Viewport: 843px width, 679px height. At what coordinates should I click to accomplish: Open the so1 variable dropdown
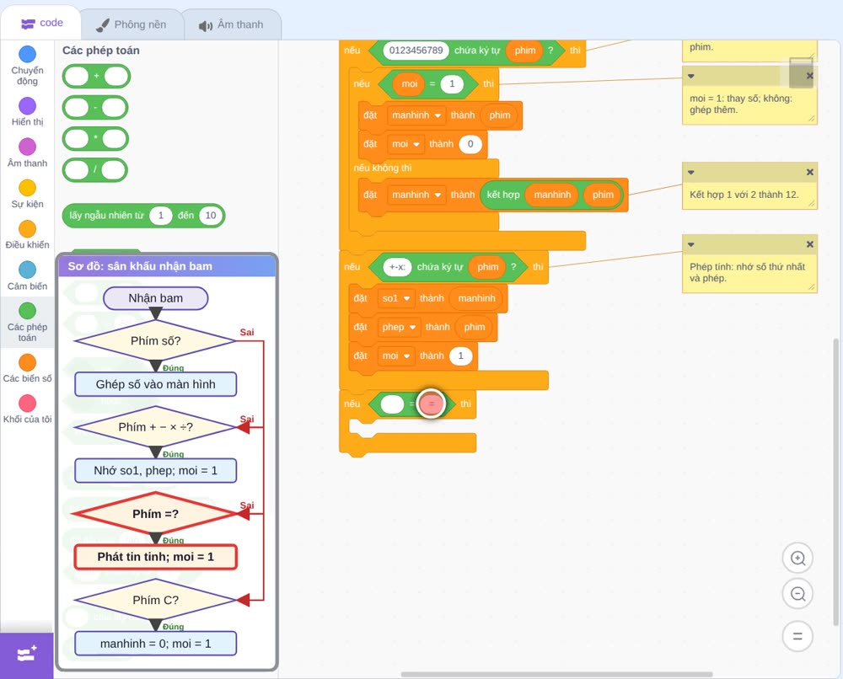(395, 298)
